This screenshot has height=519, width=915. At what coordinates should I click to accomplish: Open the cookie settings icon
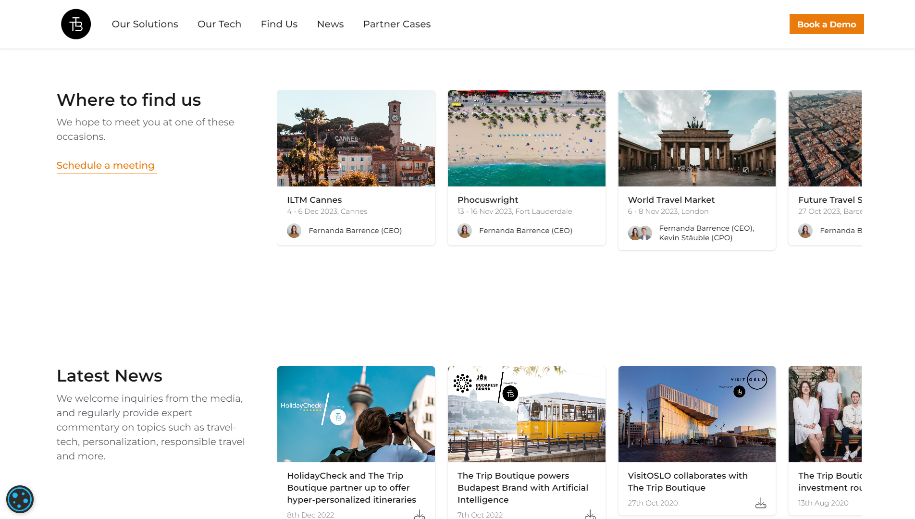tap(20, 499)
